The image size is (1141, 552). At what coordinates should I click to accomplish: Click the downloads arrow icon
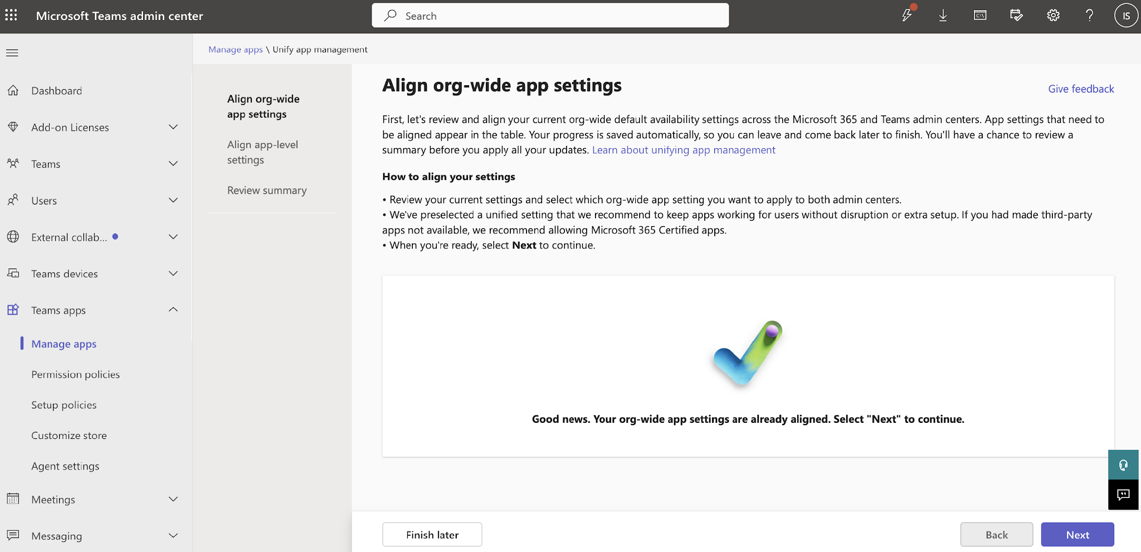pos(943,16)
